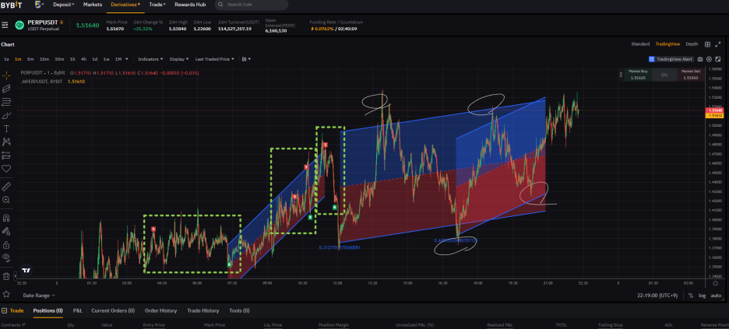Select the ruler measure tool
Image resolution: width=729 pixels, height=329 pixels.
(6, 187)
